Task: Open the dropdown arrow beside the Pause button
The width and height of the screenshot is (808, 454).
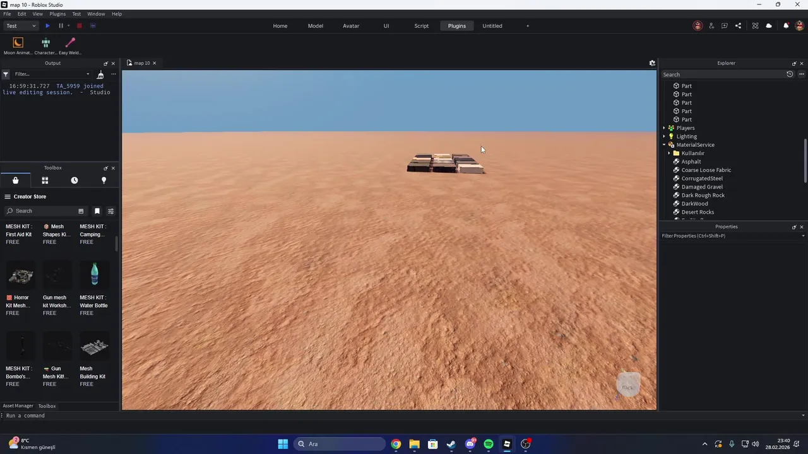Action: 68,26
